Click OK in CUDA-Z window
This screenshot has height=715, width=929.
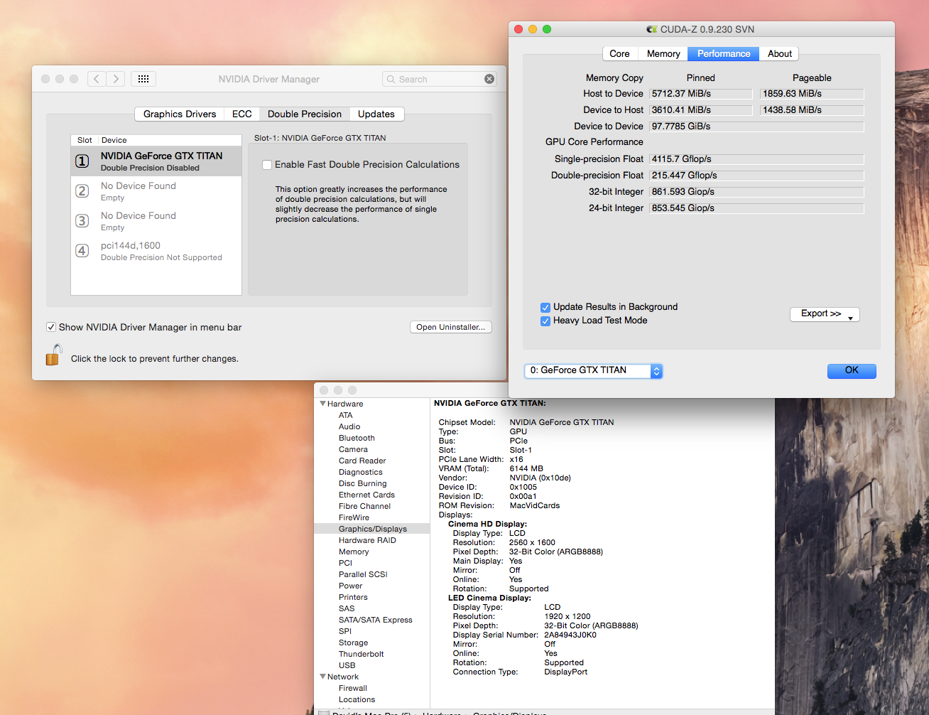852,370
